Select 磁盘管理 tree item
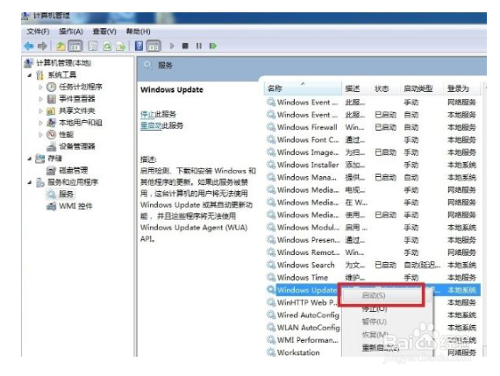Image resolution: width=500 pixels, height=376 pixels. click(x=73, y=171)
